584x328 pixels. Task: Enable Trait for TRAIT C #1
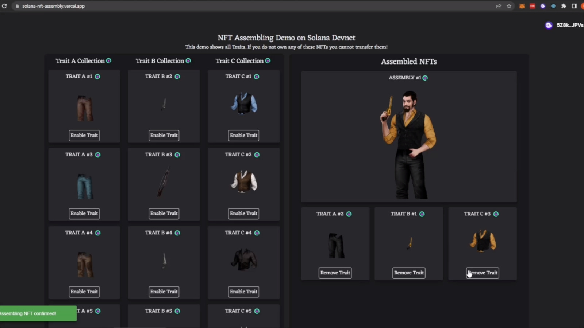pos(244,135)
